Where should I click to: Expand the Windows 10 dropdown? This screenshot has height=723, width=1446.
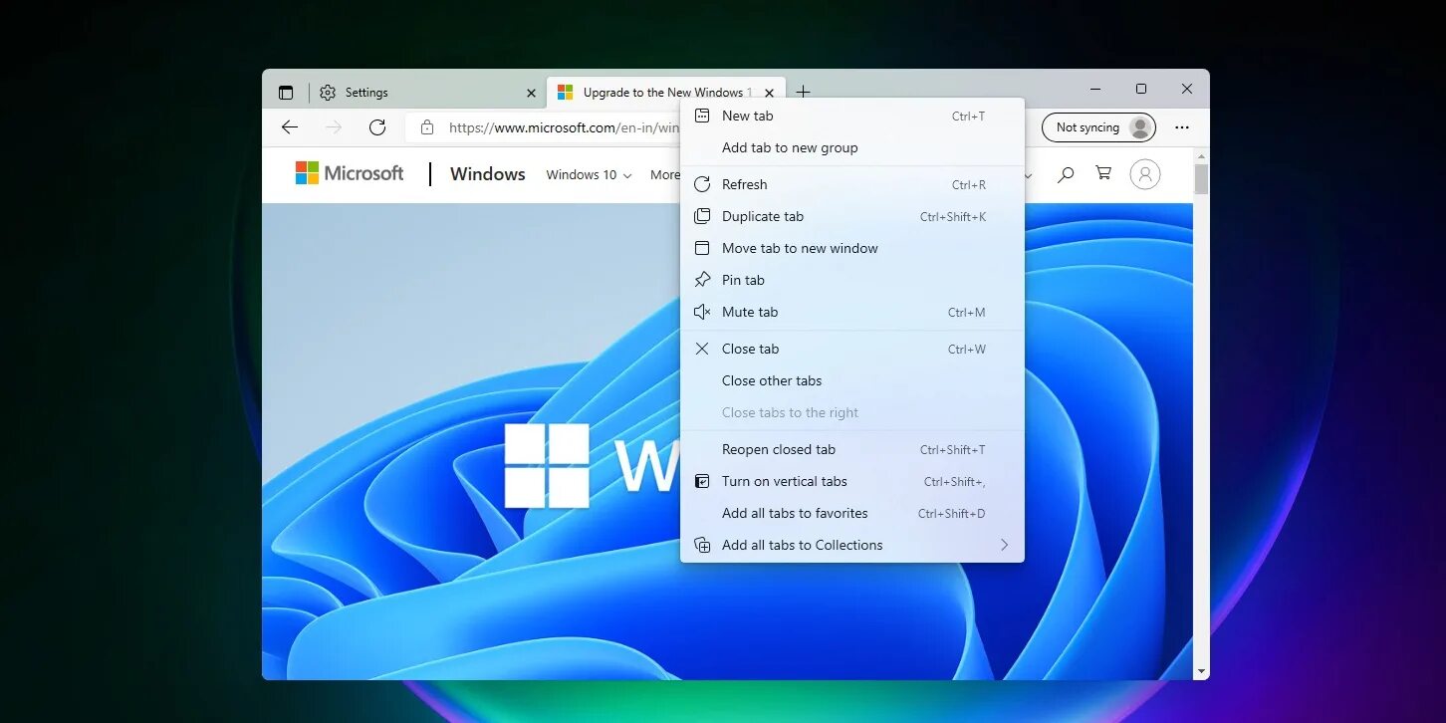[x=589, y=175]
